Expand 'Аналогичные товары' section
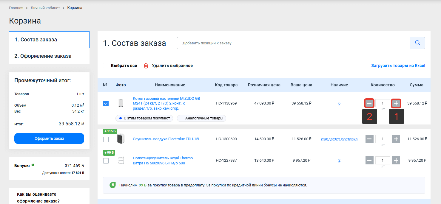 pyautogui.click(x=202, y=118)
